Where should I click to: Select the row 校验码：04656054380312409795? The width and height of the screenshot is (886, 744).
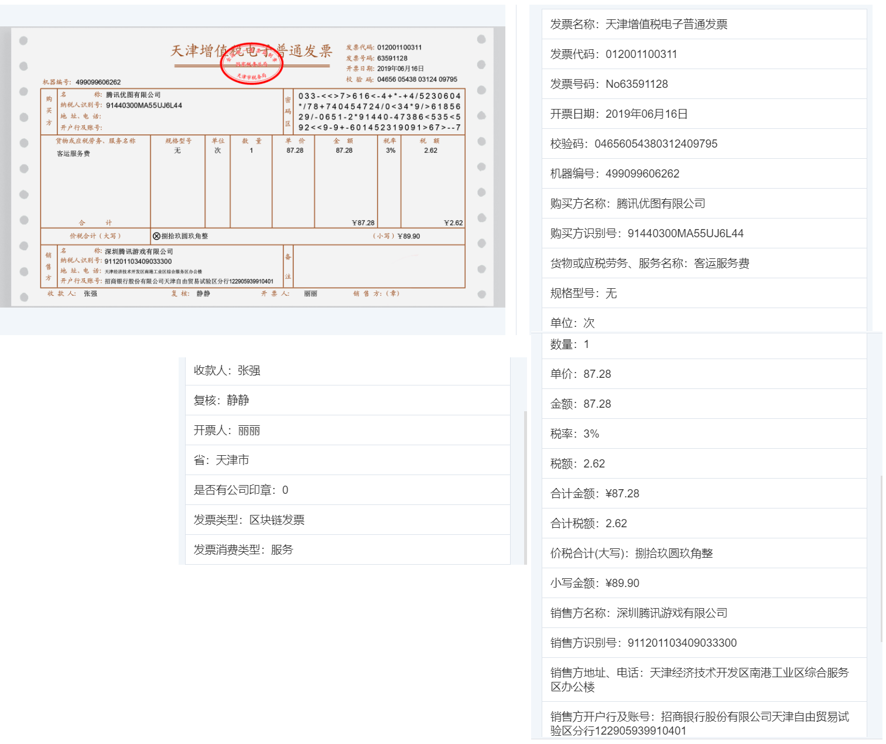[704, 144]
